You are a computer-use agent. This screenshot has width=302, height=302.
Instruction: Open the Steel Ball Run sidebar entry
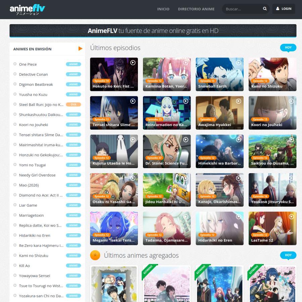41,105
